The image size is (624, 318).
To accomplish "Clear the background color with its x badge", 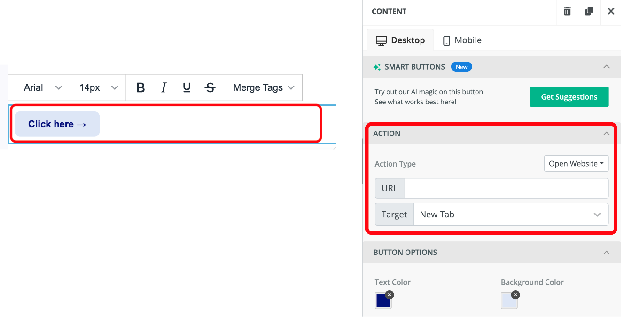I will coord(515,295).
